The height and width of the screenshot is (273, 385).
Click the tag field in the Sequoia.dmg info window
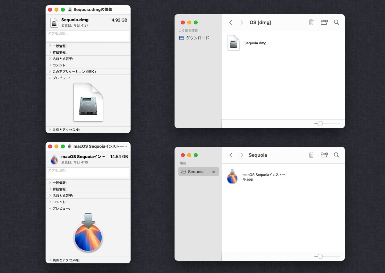[x=88, y=36]
